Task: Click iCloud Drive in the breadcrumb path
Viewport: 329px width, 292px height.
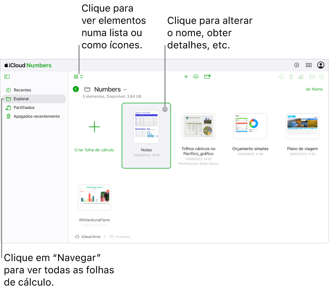Action: [x=88, y=237]
